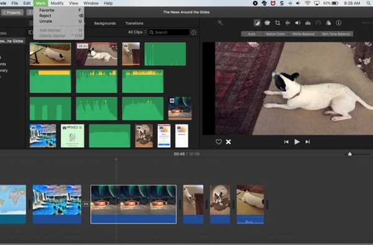
Task: Select the waterfall photo in media browser
Action: pyautogui.click(x=43, y=136)
